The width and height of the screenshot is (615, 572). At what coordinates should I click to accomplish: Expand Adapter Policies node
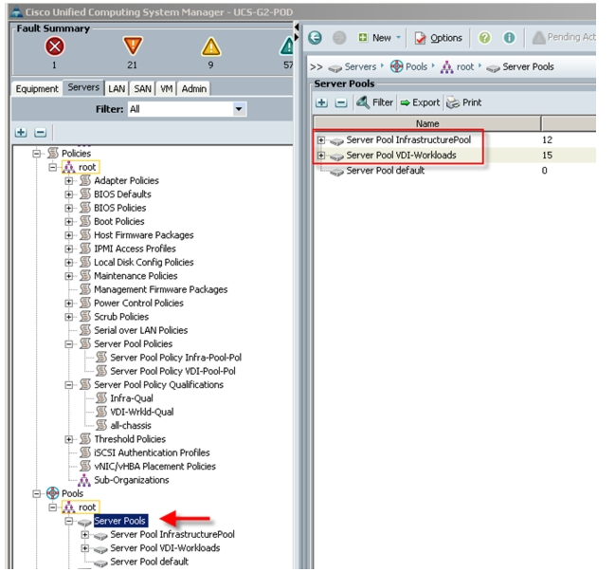(x=68, y=181)
